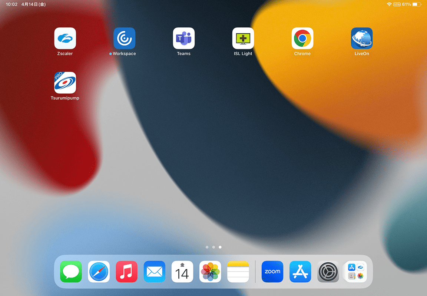The image size is (427, 296).
Task: Open the Zscaler app
Action: (65, 38)
